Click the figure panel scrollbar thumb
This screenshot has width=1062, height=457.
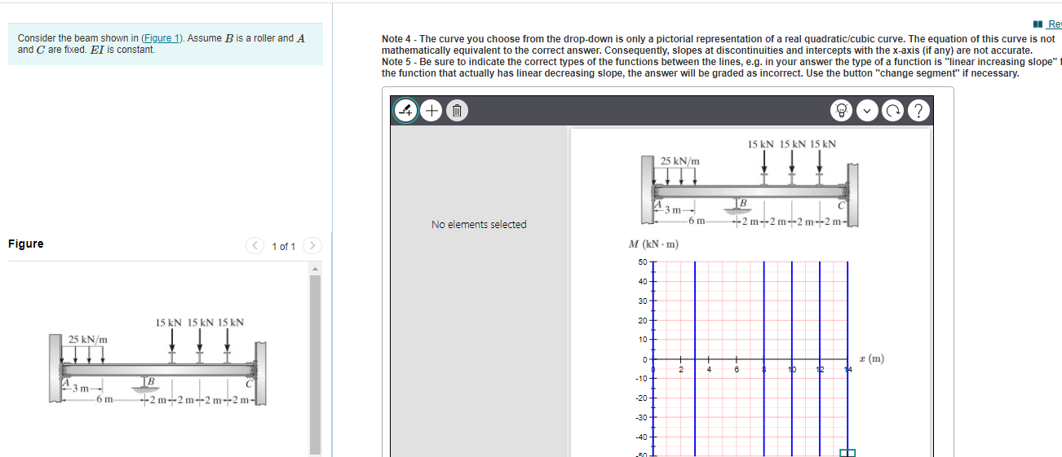pos(316,364)
